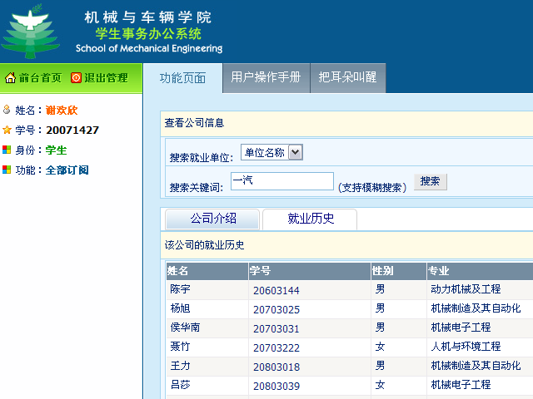Click the dove logo in header
This screenshot has height=399, width=533.
pyautogui.click(x=30, y=31)
